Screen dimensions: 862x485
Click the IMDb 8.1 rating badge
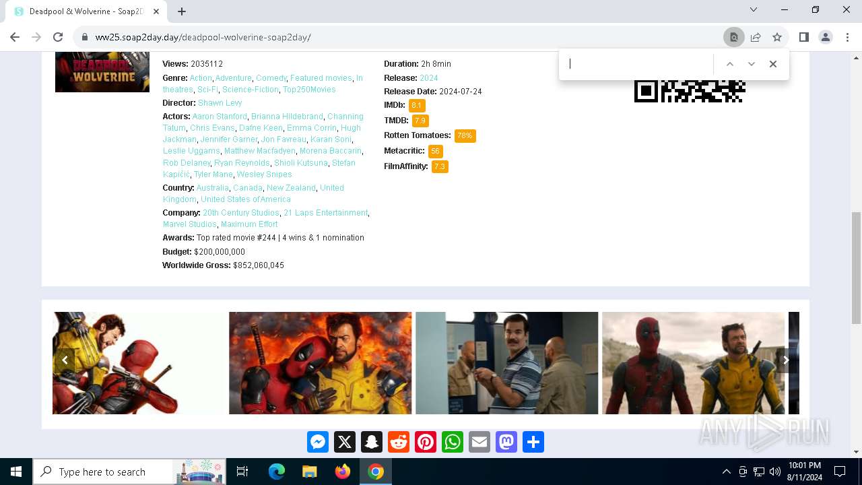[x=417, y=106]
